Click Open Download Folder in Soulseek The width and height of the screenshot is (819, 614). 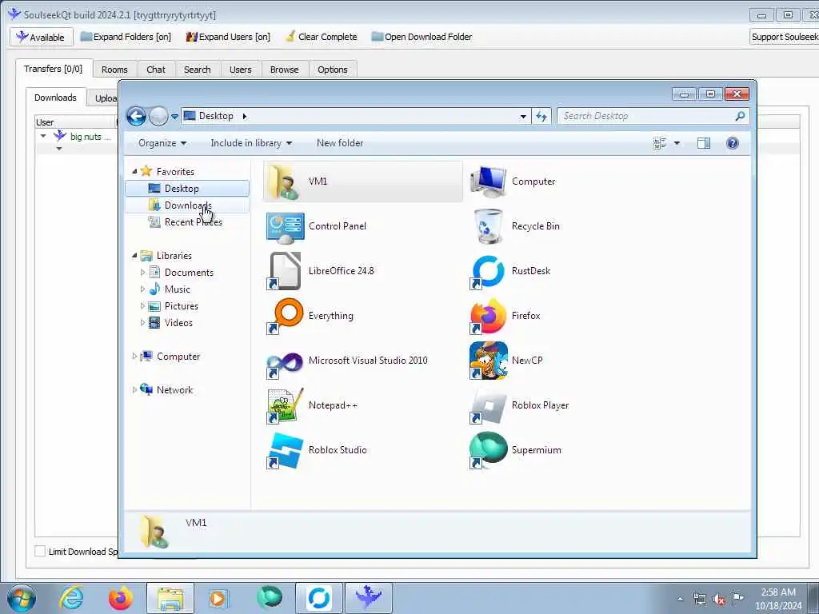point(421,37)
